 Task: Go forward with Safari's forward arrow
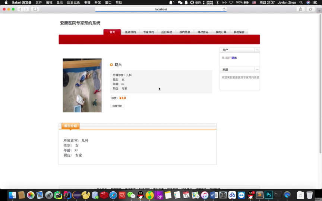pyautogui.click(x=26, y=9)
